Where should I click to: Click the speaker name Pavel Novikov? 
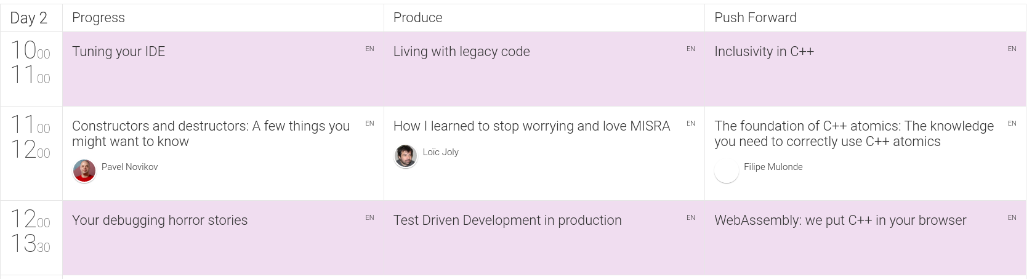(129, 167)
